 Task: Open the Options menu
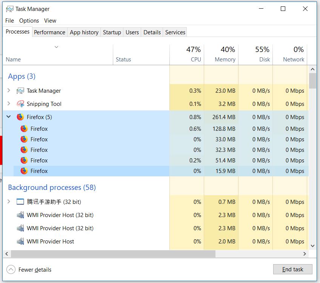29,21
